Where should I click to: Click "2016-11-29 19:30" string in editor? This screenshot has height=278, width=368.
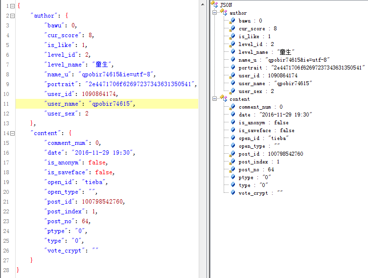point(102,153)
